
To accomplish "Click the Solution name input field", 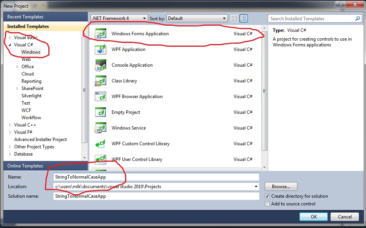I will pos(156,196).
